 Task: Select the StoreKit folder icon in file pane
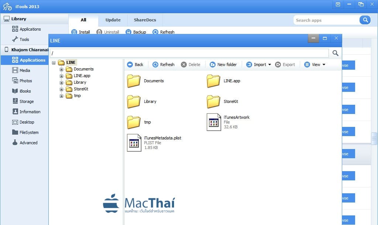click(x=213, y=101)
